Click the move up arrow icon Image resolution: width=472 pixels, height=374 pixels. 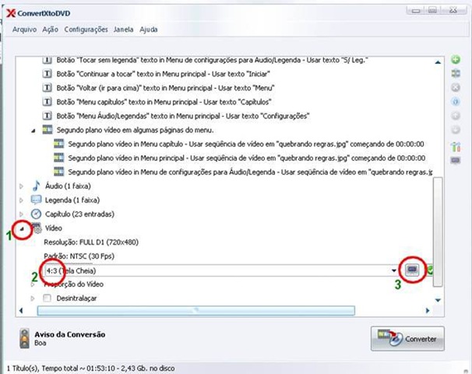coord(456,115)
